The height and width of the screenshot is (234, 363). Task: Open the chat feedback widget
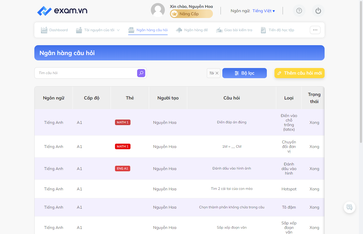[350, 207]
